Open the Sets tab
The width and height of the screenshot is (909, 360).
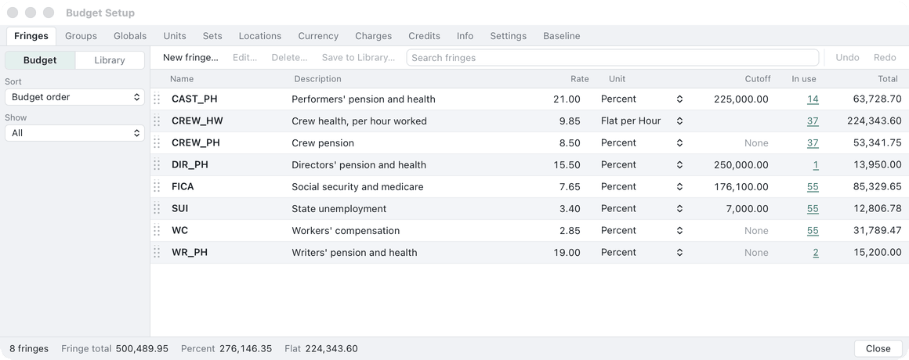click(212, 36)
